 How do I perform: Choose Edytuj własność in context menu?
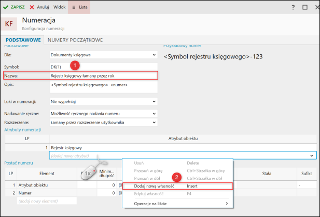[177, 194]
